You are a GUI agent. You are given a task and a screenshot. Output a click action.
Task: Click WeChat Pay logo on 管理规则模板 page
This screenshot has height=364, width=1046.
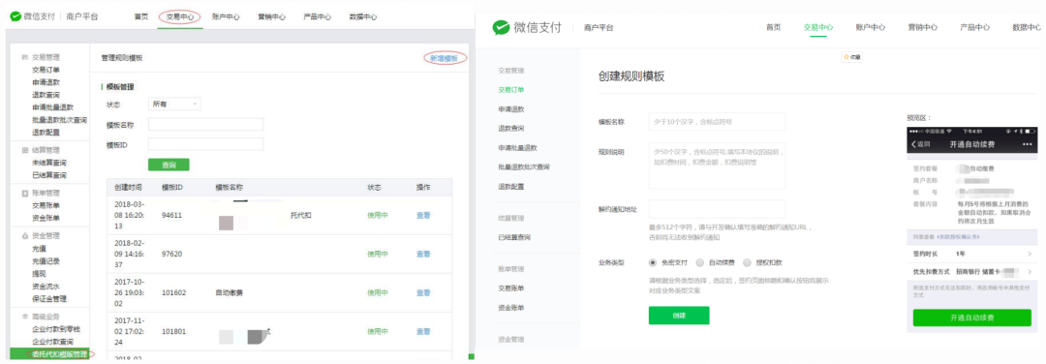coord(15,17)
